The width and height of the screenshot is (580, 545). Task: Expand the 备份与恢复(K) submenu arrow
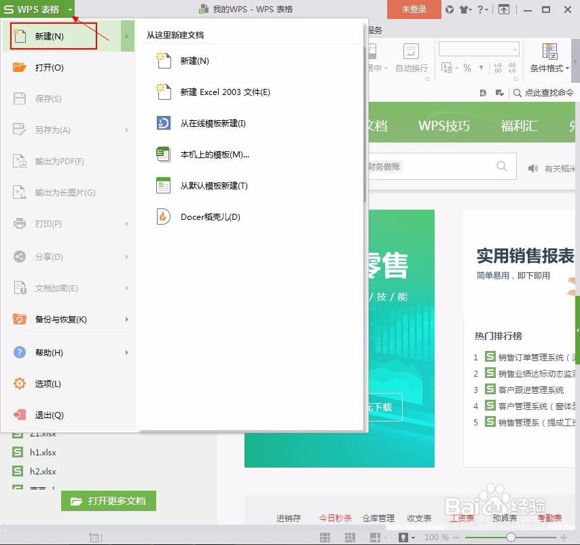pyautogui.click(x=127, y=319)
